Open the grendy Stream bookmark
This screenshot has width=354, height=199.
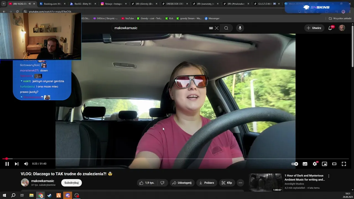189,19
